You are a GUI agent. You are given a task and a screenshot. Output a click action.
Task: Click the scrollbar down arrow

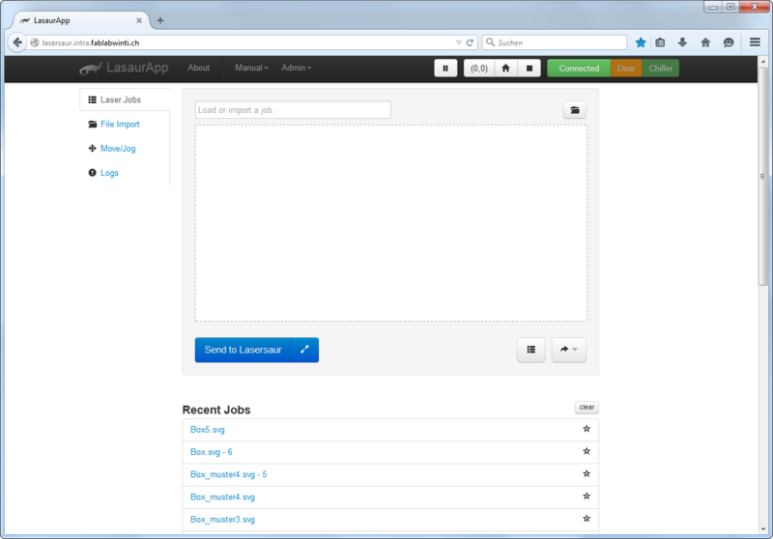763,529
